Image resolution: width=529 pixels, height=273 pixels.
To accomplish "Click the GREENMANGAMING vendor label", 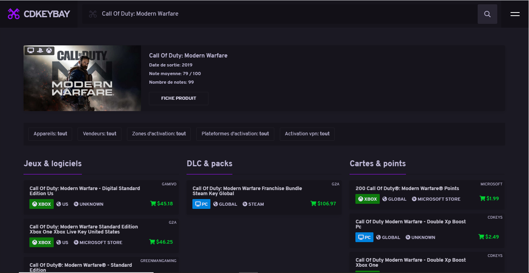I will (158, 261).
